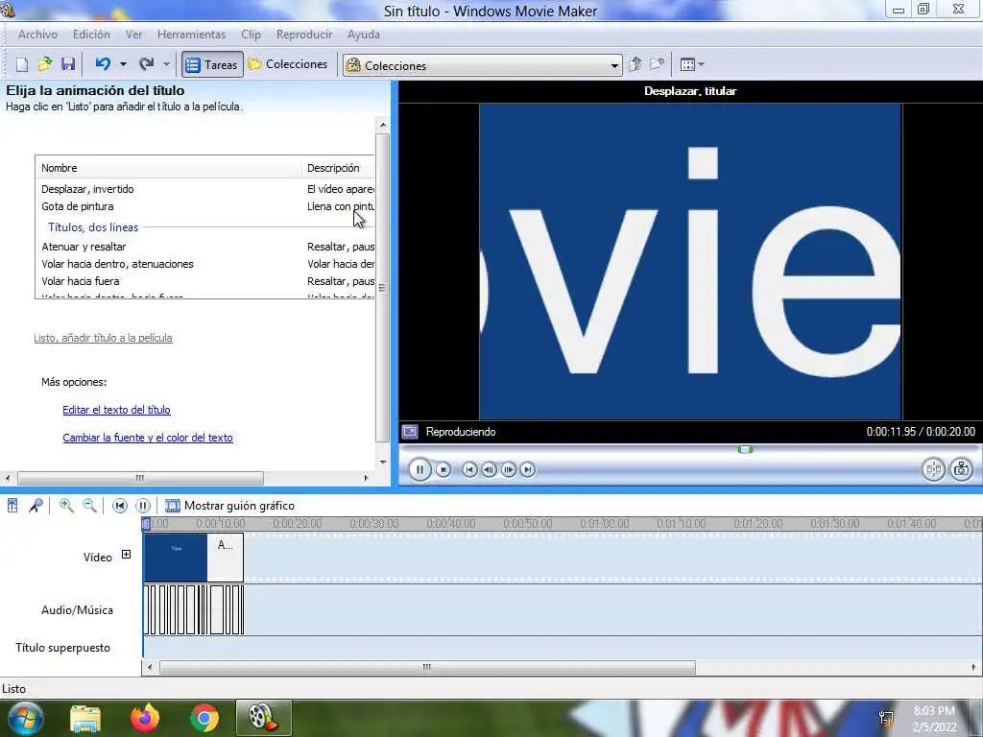Image resolution: width=983 pixels, height=737 pixels.
Task: Click the timeline horizontal scrollbar
Action: click(427, 667)
